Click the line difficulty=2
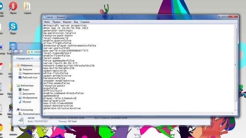 pyautogui.click(x=53, y=91)
